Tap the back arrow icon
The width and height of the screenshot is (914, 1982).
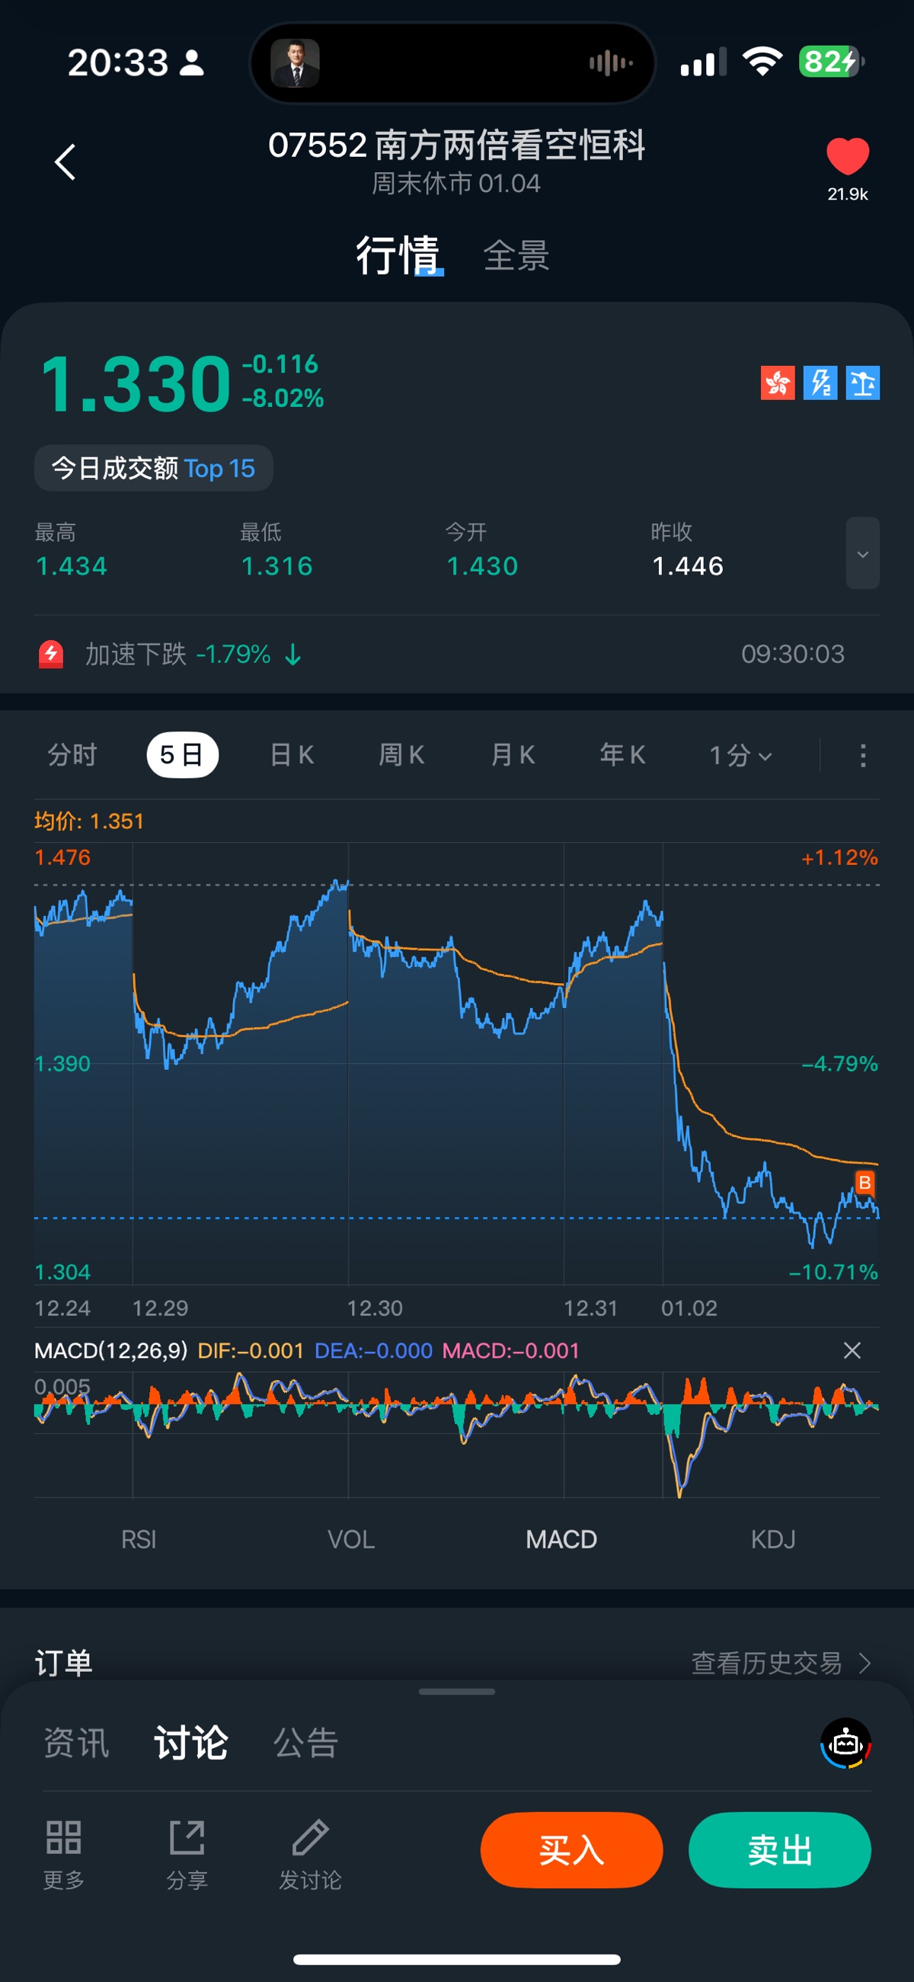[x=66, y=162]
